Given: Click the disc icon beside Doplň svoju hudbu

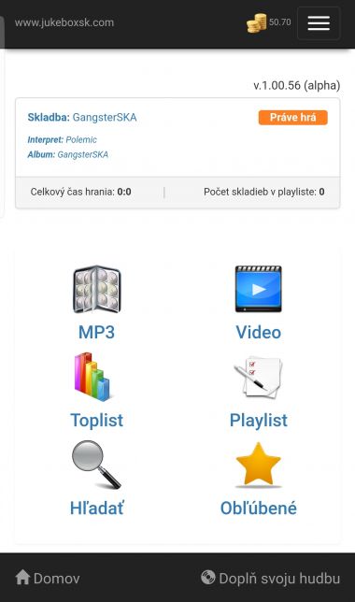Looking at the screenshot, I should pos(208,578).
